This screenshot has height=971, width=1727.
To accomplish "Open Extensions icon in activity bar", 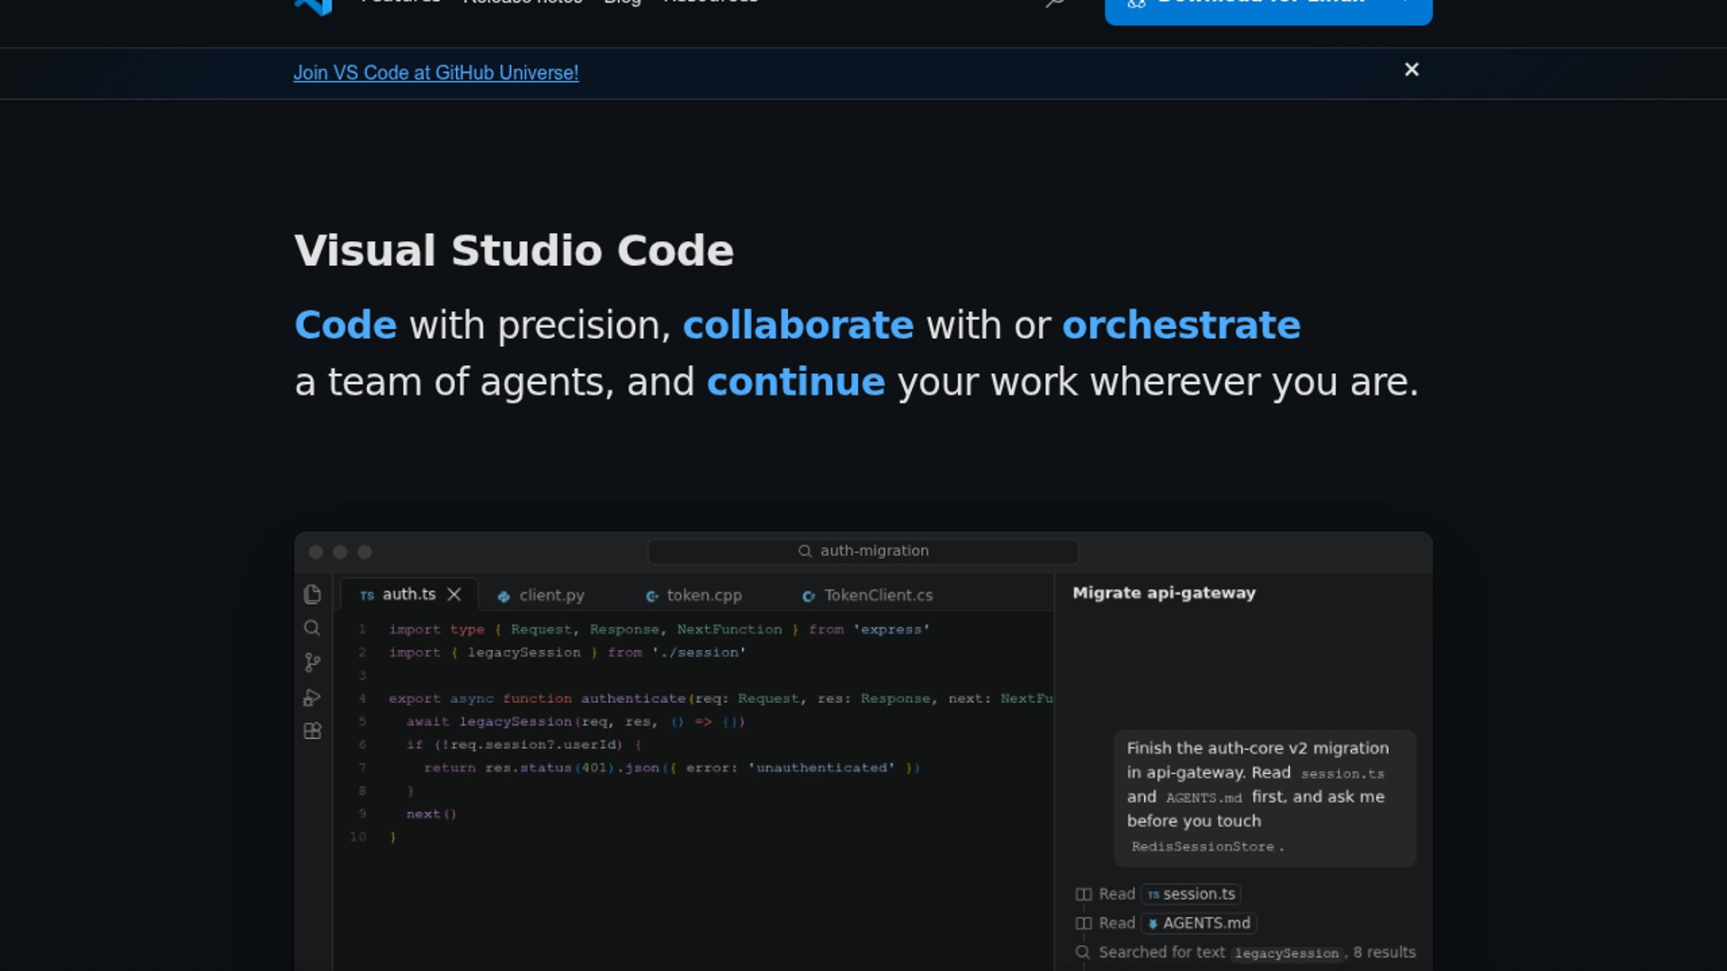I will 312,731.
